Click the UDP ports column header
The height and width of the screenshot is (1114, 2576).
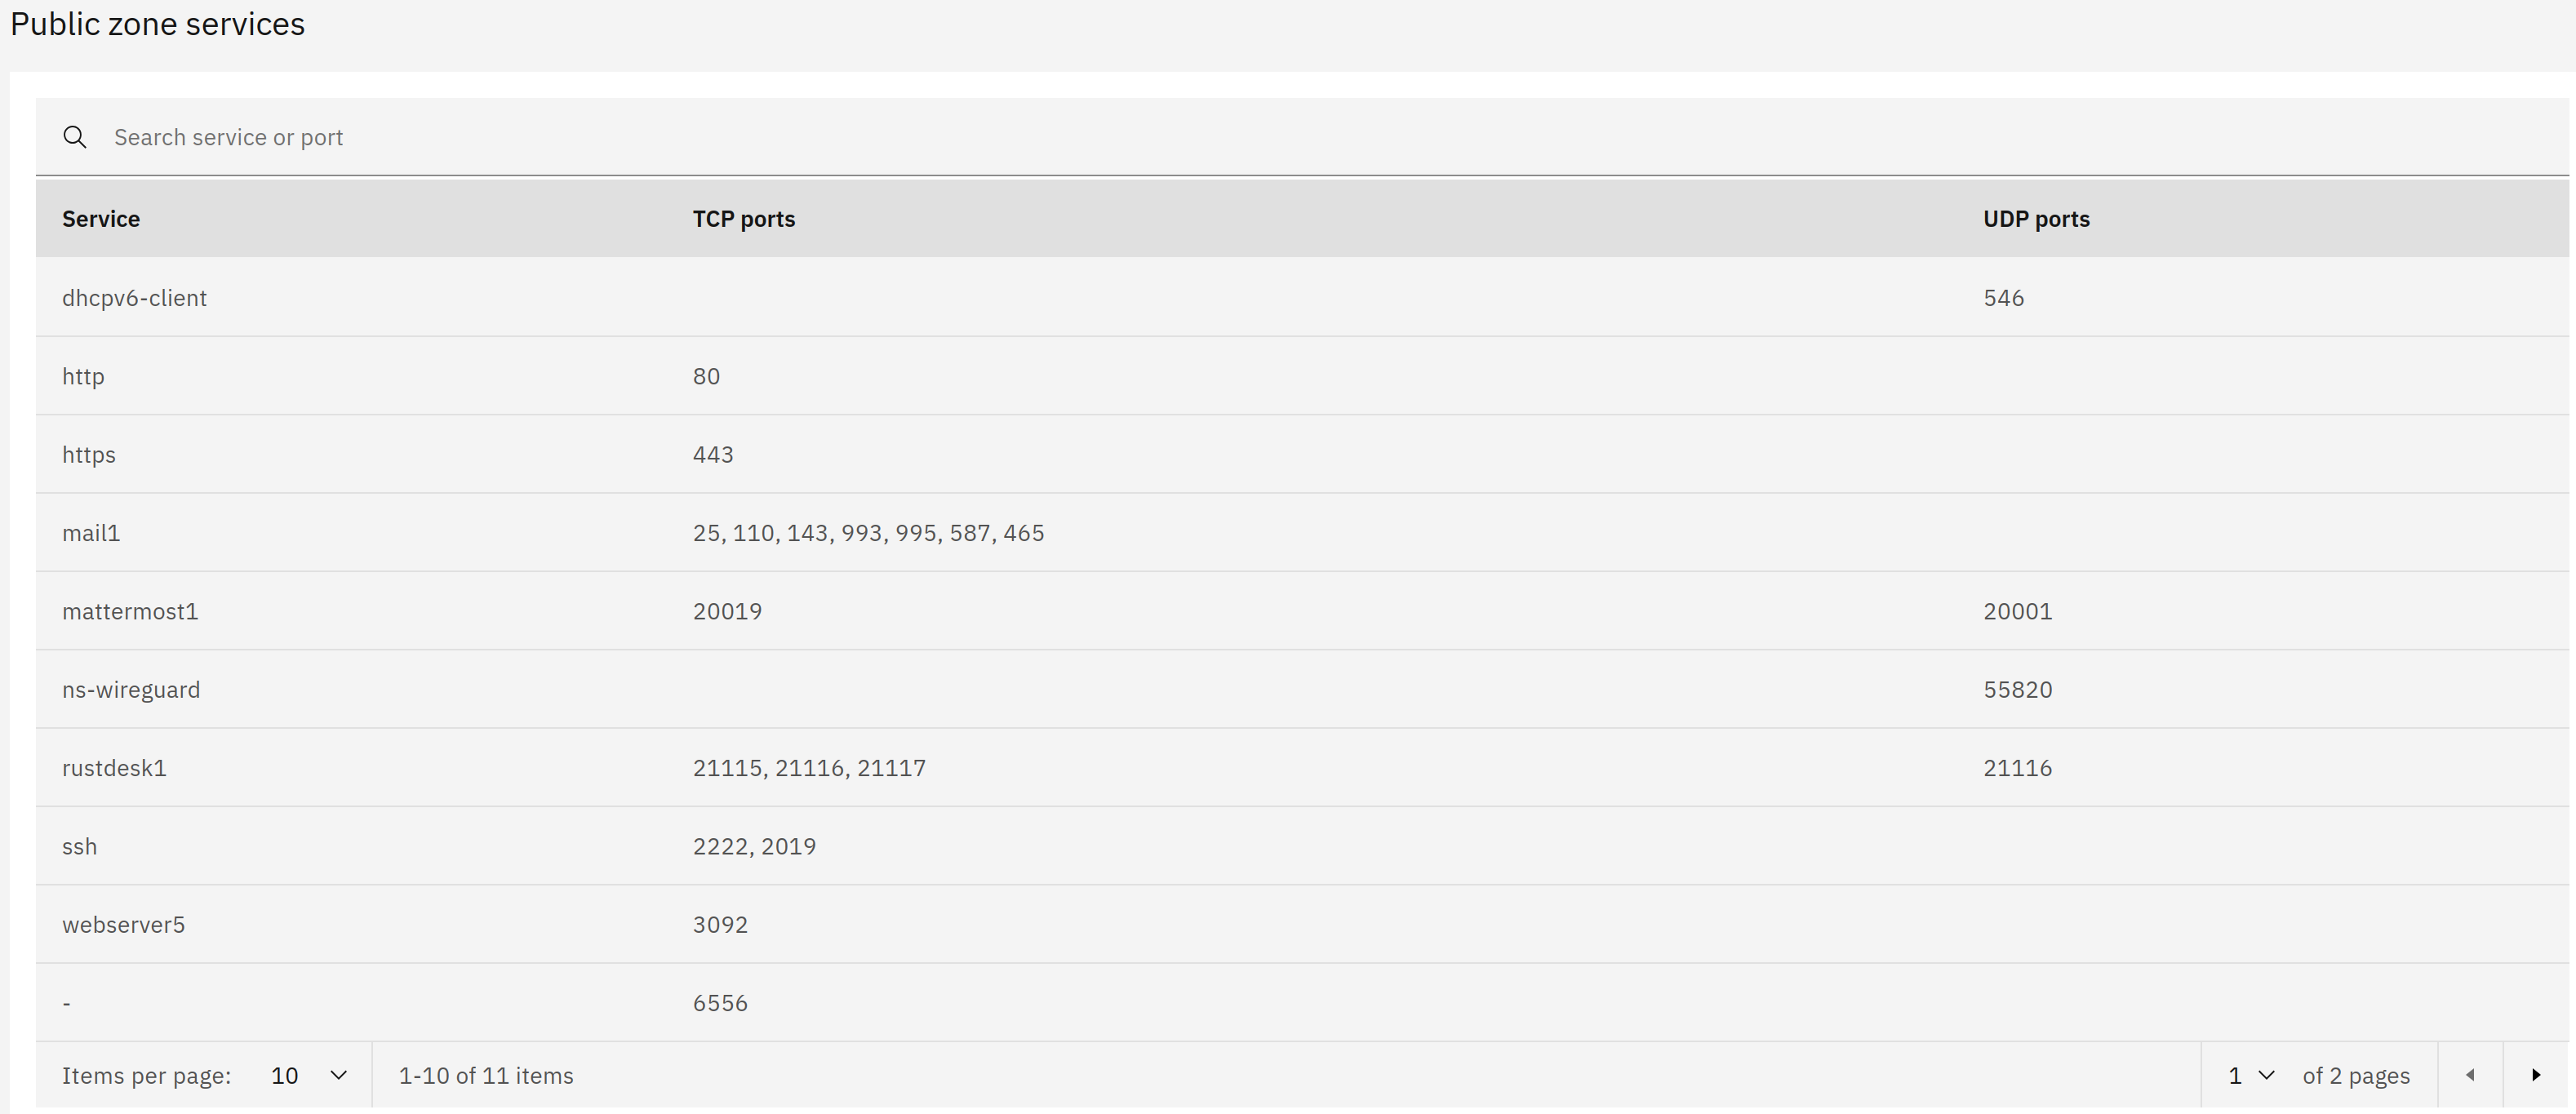(2036, 219)
